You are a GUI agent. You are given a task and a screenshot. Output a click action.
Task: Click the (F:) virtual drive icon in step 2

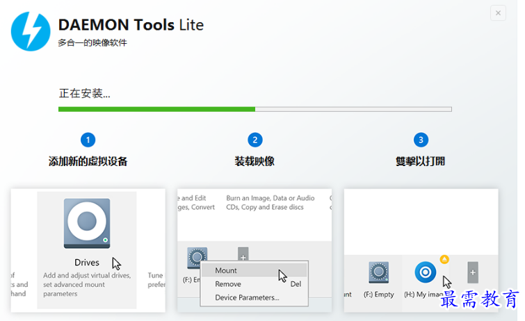coord(197,257)
